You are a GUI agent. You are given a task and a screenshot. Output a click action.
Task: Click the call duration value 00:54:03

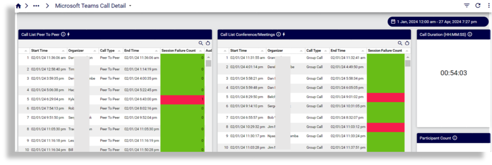click(x=453, y=73)
